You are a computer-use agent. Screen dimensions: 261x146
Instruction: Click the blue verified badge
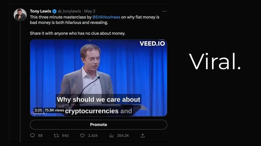[55, 11]
